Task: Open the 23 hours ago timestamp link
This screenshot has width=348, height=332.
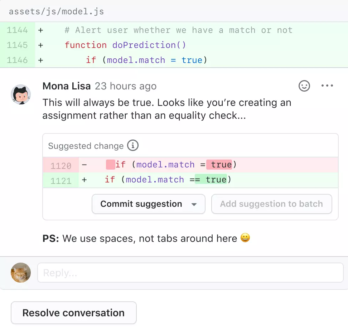Action: (x=125, y=86)
